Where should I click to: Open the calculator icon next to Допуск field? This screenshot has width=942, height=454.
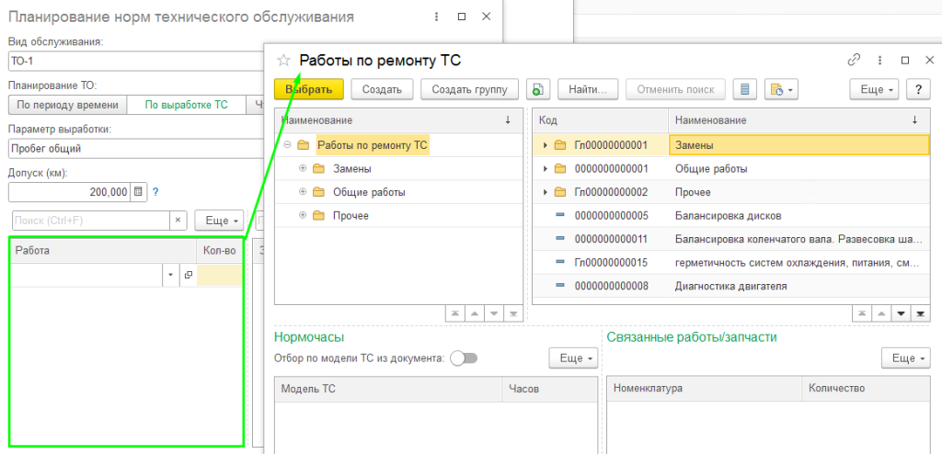point(138,192)
